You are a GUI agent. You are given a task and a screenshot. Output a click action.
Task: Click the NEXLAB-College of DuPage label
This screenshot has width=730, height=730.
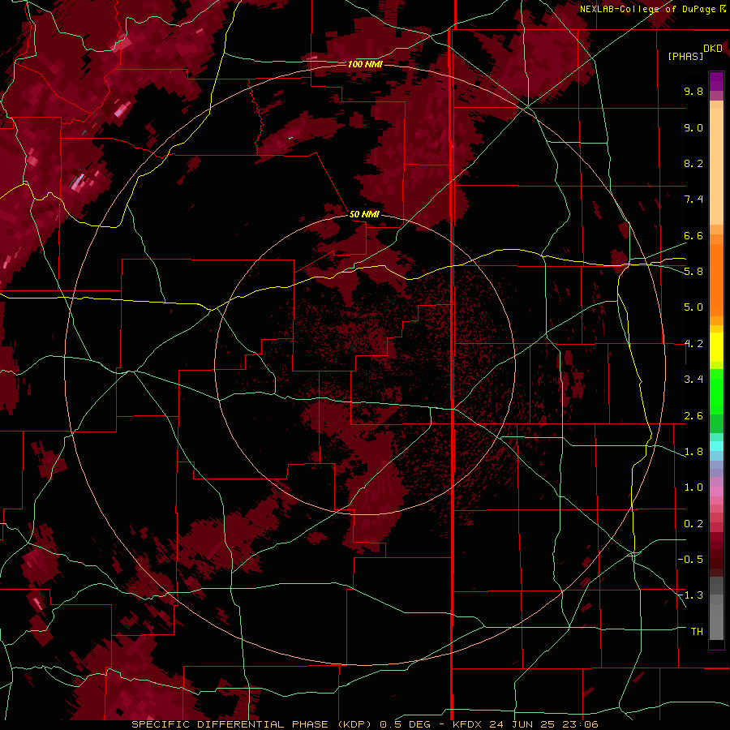click(647, 9)
